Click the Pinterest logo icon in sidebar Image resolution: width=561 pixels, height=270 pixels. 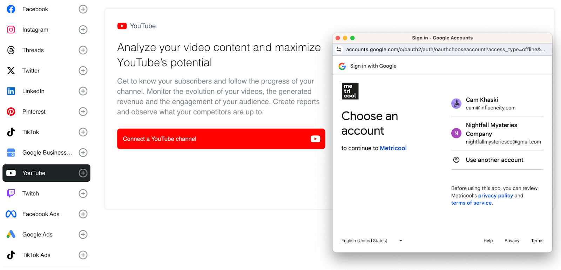11,112
